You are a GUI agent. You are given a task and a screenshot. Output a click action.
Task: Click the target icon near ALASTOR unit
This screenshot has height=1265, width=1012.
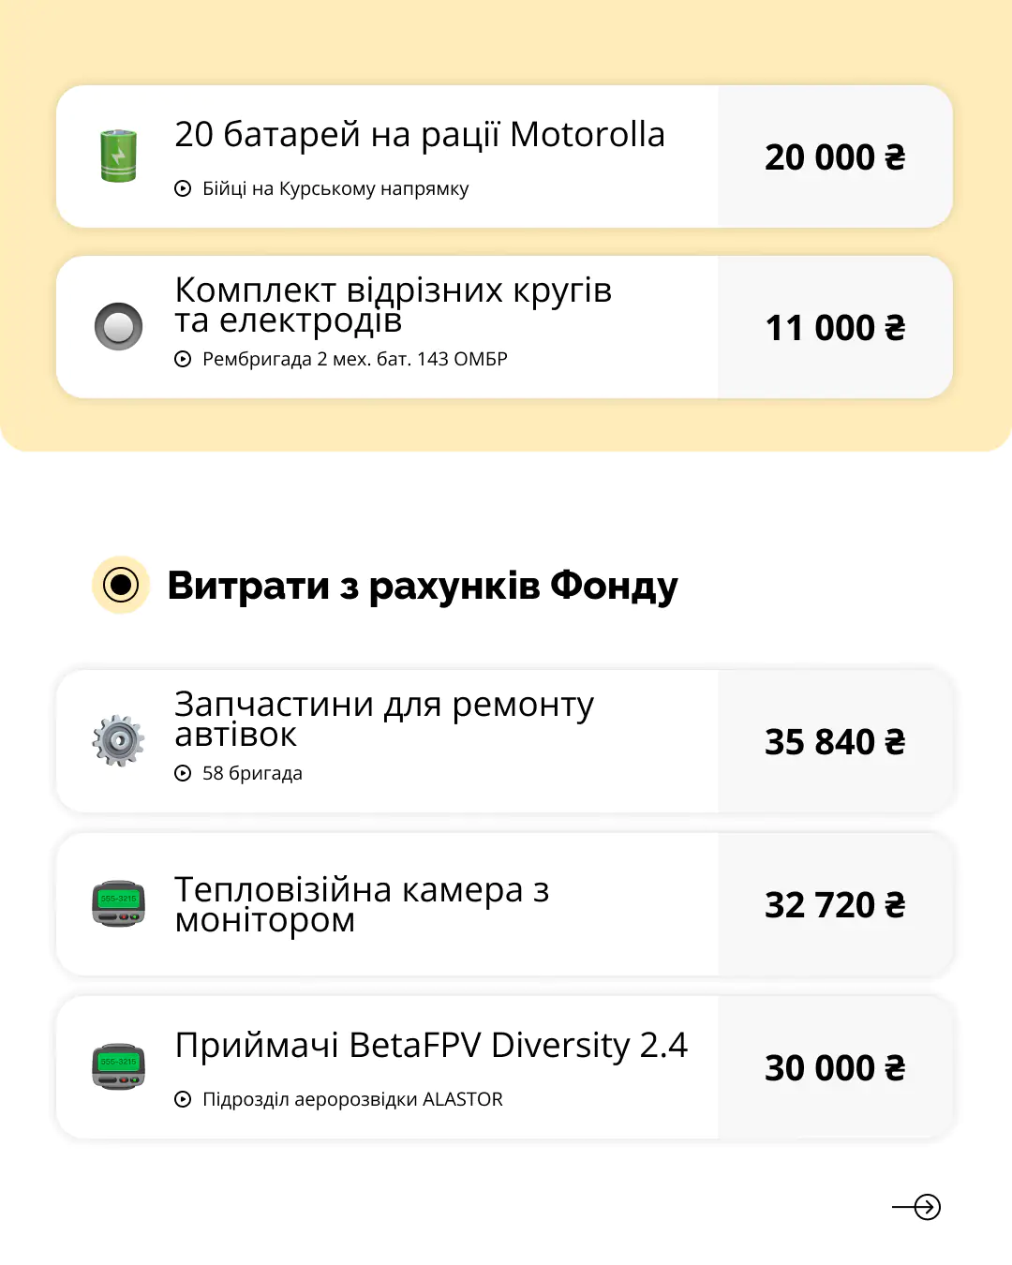(x=183, y=1099)
